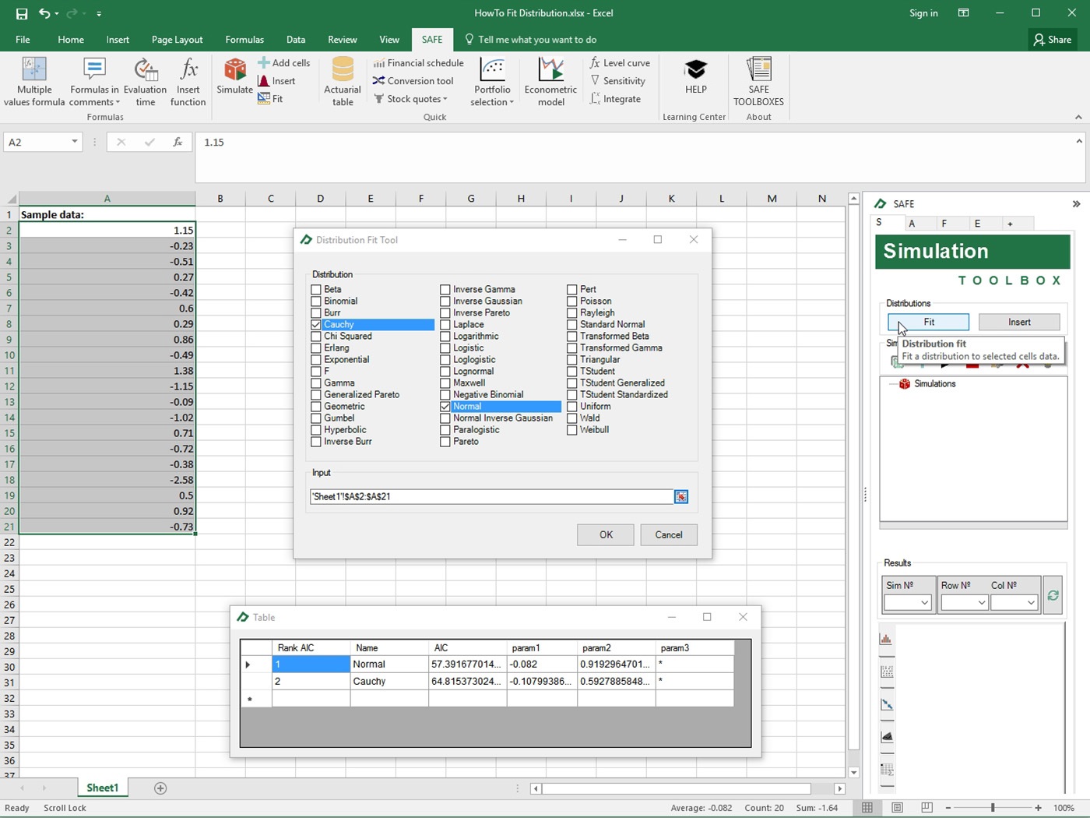Click OK in Distribution Fit Tool
The image size is (1090, 818).
click(606, 534)
